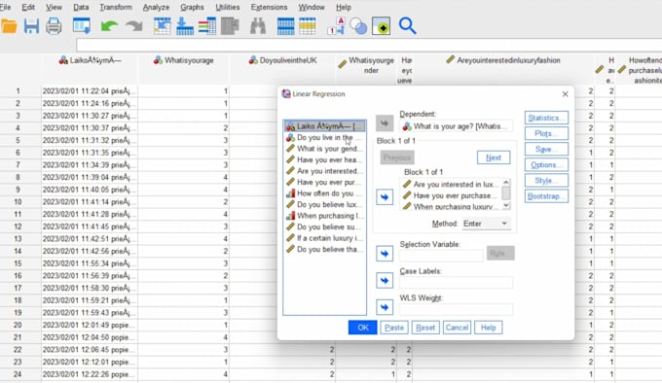The width and height of the screenshot is (662, 383).
Task: Redo action with the grey arrow icon
Action: pos(133,26)
